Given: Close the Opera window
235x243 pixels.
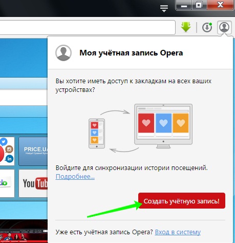Looking at the screenshot, I should click(x=220, y=5).
